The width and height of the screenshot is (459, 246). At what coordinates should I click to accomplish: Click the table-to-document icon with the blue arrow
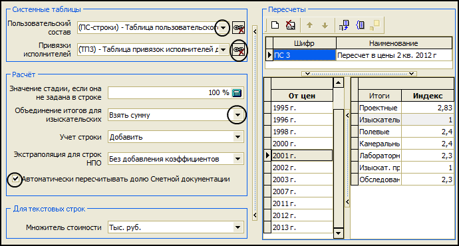point(344,25)
